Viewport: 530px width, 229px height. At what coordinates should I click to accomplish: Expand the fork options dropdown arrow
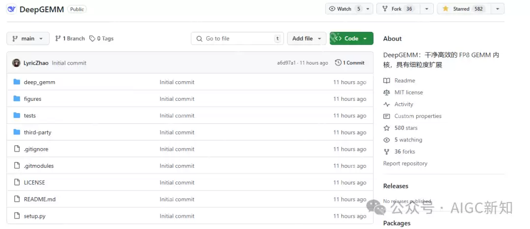(x=426, y=9)
